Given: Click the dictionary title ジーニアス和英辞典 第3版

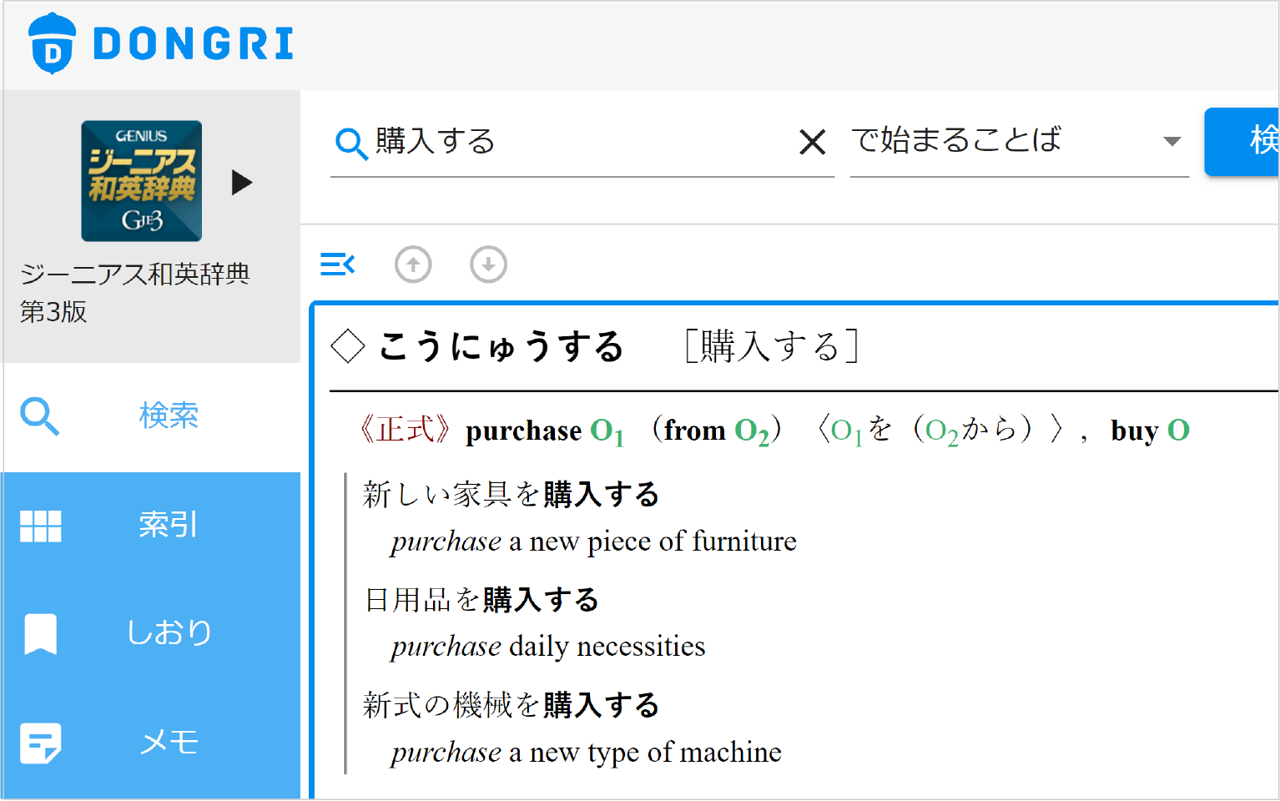Looking at the screenshot, I should tap(134, 293).
